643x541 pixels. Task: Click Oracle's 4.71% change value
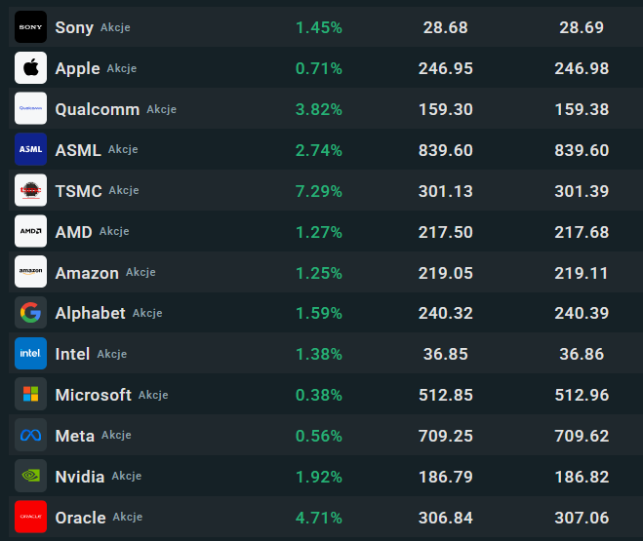pos(319,518)
